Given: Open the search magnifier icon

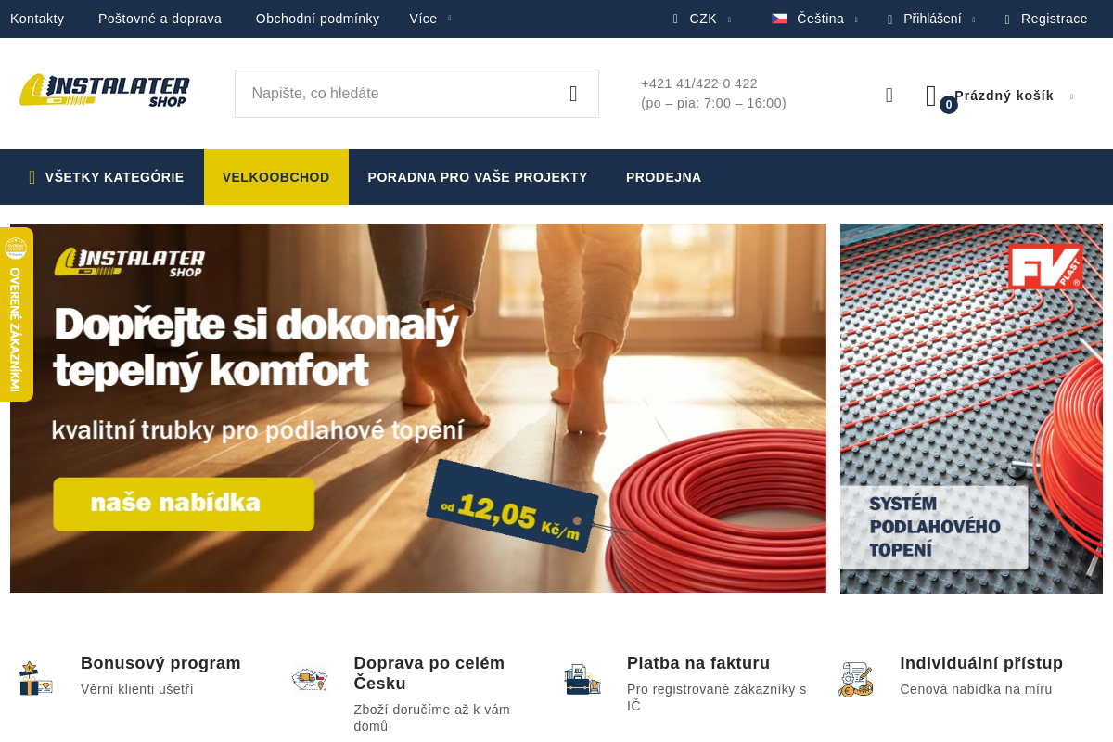Looking at the screenshot, I should 575,94.
